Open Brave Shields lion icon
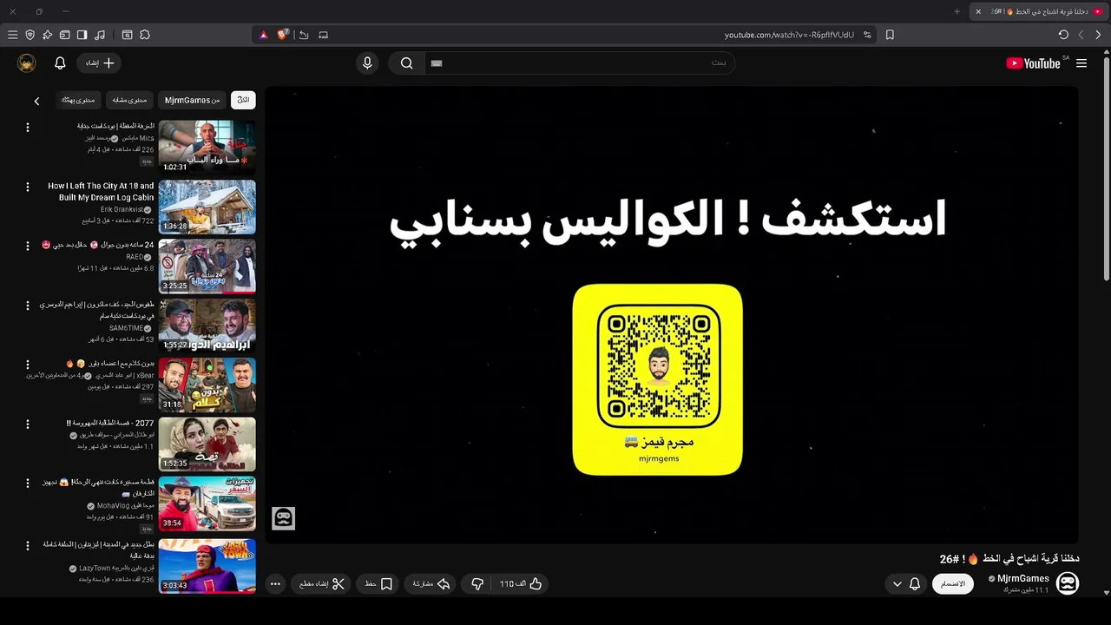 point(283,35)
